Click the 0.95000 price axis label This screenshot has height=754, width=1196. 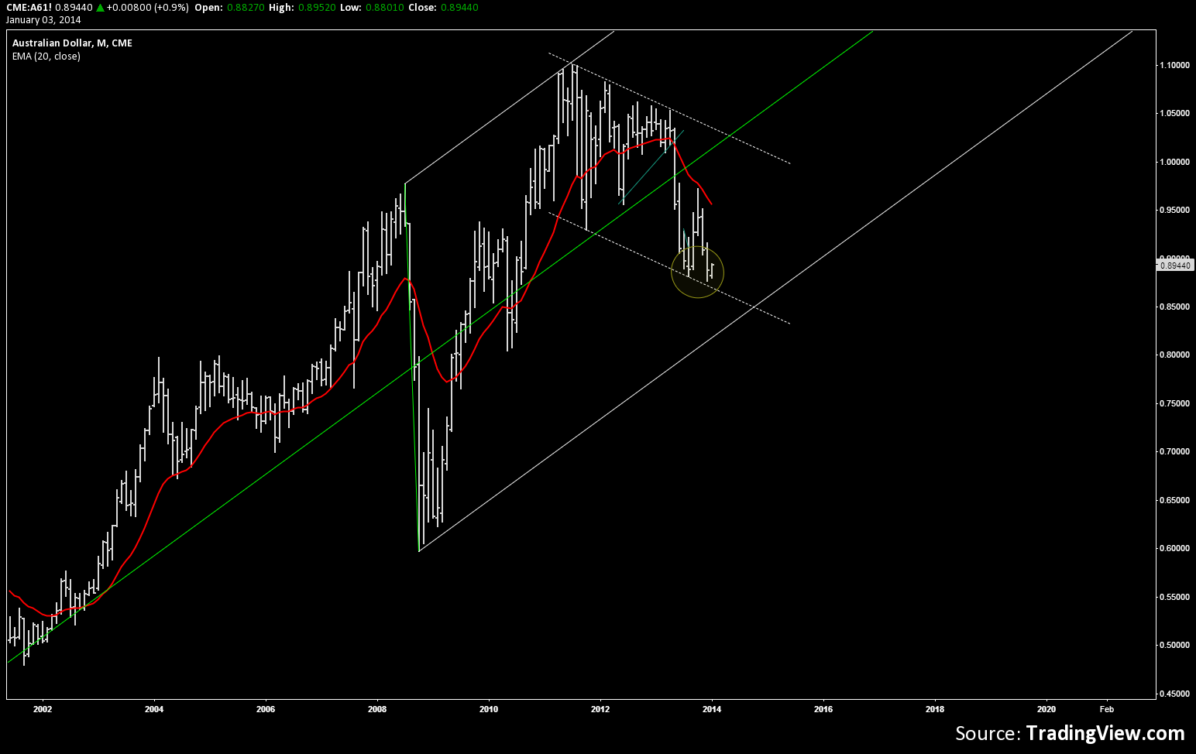coord(1174,210)
